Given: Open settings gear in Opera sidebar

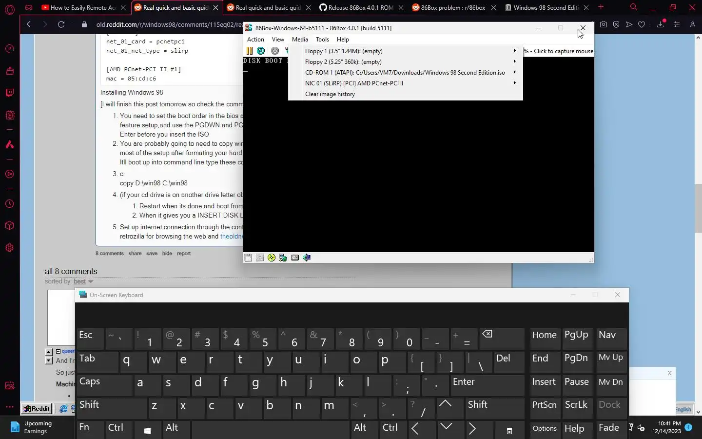Looking at the screenshot, I should pos(10,248).
